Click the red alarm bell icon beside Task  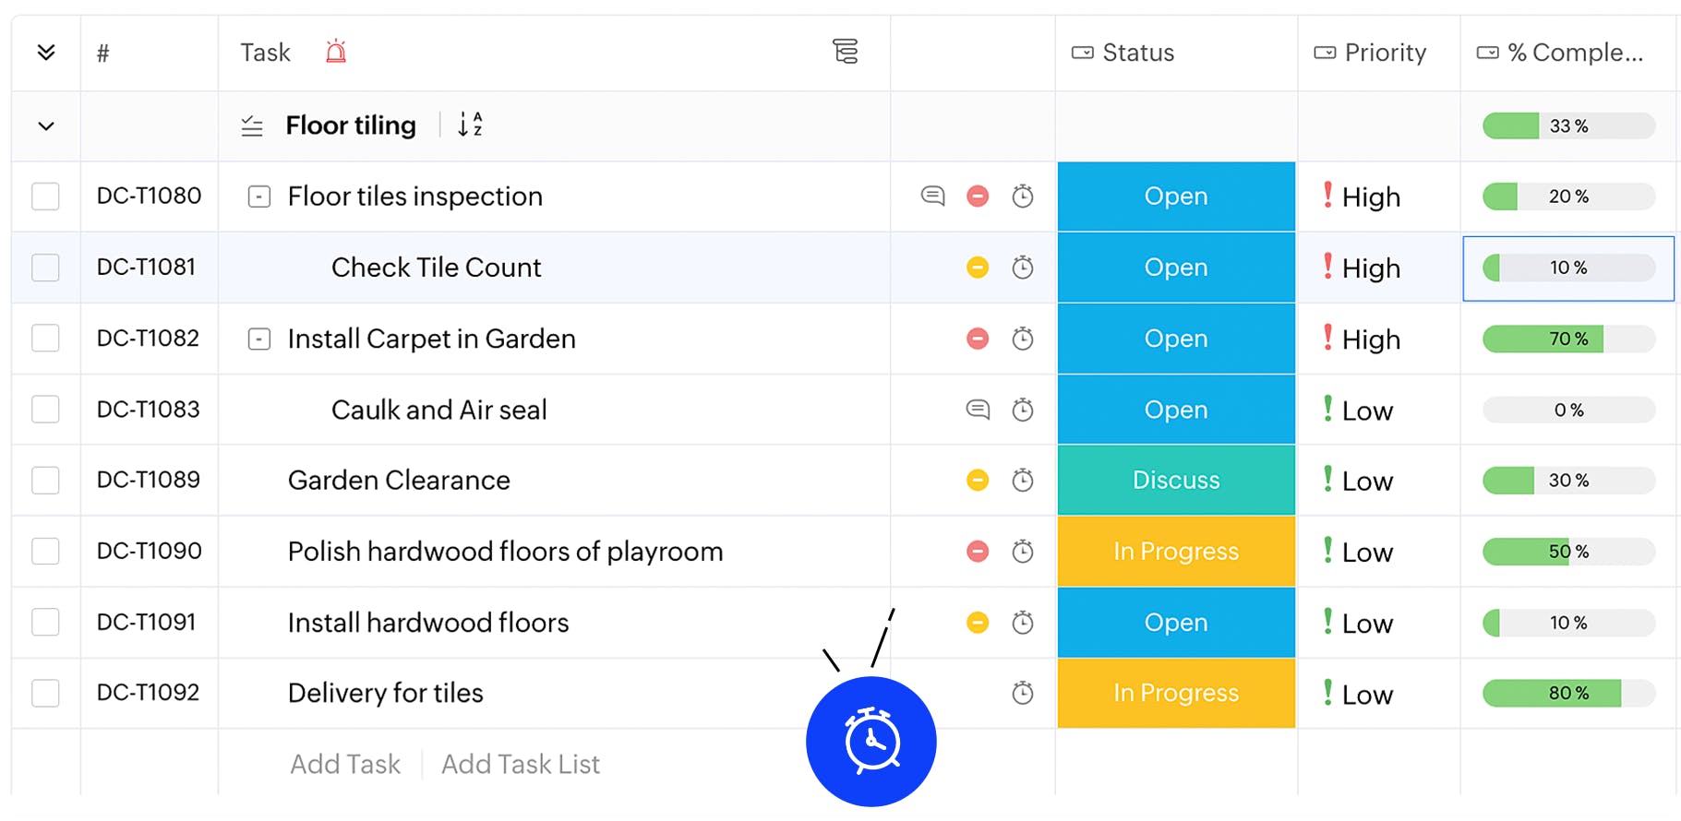coord(336,52)
